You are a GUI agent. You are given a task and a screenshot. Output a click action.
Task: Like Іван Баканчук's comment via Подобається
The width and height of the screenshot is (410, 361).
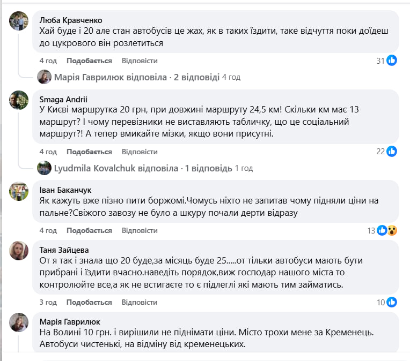point(89,231)
